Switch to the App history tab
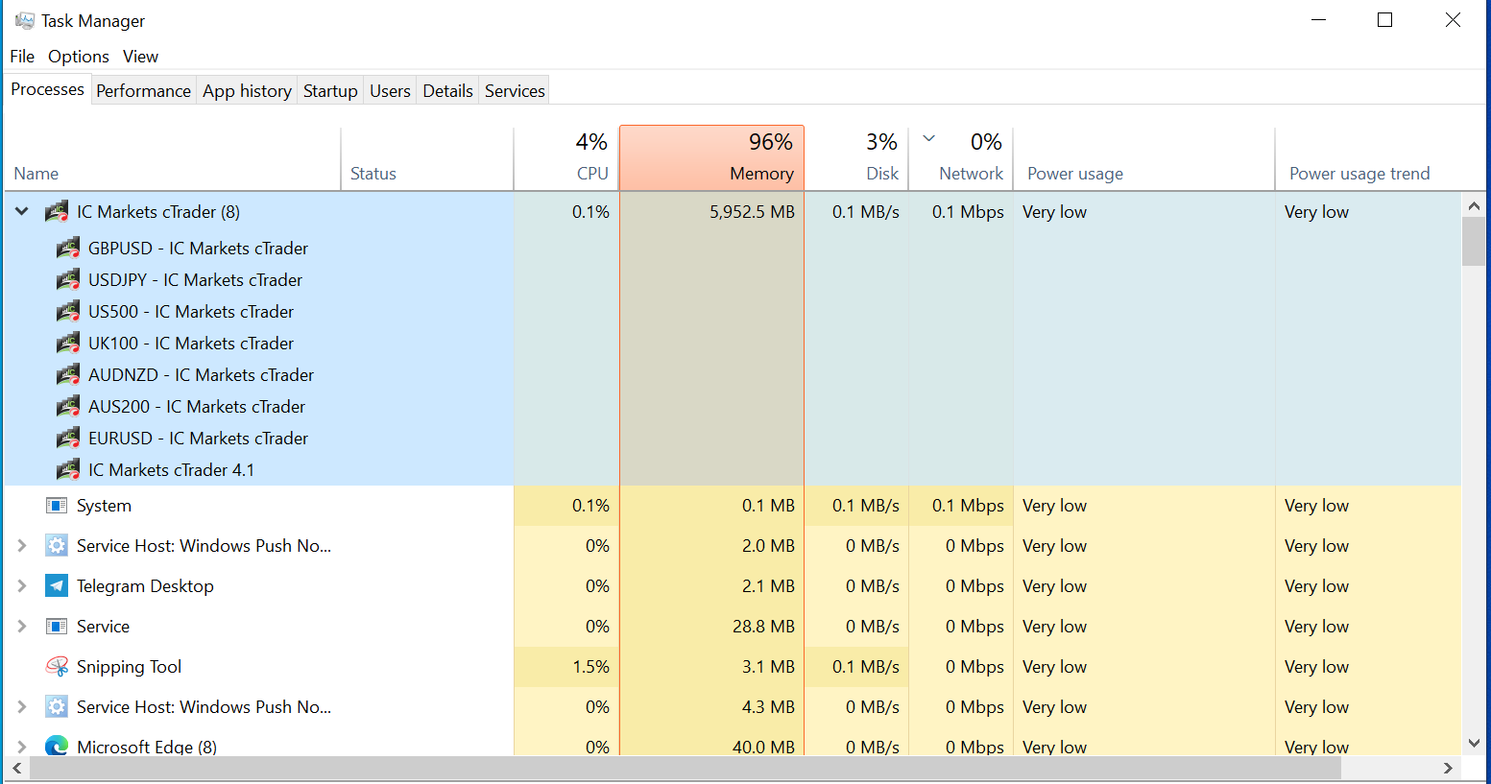The height and width of the screenshot is (784, 1491). [x=247, y=91]
